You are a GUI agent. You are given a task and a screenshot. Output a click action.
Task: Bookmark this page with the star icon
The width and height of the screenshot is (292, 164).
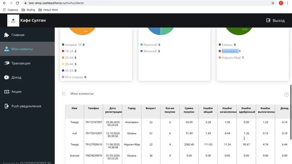[273, 3]
